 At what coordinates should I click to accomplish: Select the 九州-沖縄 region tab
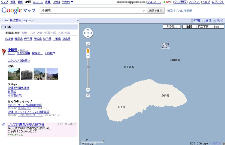[x=64, y=33]
